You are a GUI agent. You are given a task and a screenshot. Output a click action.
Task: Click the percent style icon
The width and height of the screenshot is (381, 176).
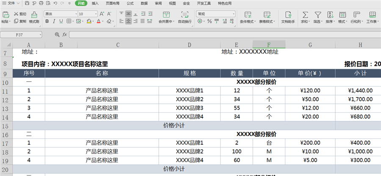point(210,21)
